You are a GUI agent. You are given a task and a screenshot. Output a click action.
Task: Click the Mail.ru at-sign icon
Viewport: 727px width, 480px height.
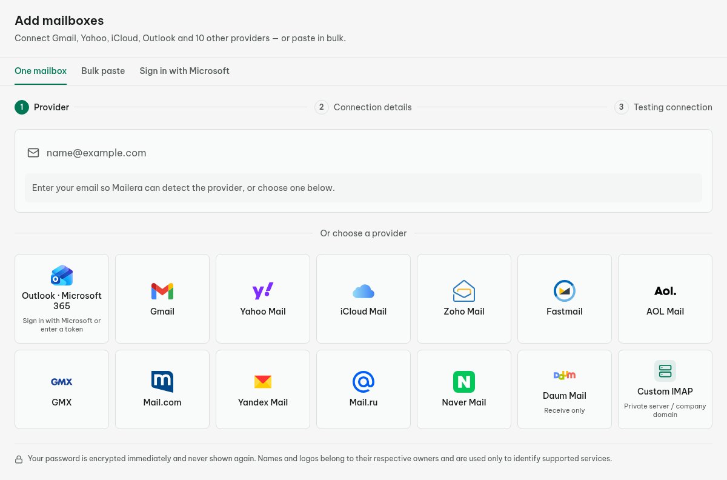point(363,382)
